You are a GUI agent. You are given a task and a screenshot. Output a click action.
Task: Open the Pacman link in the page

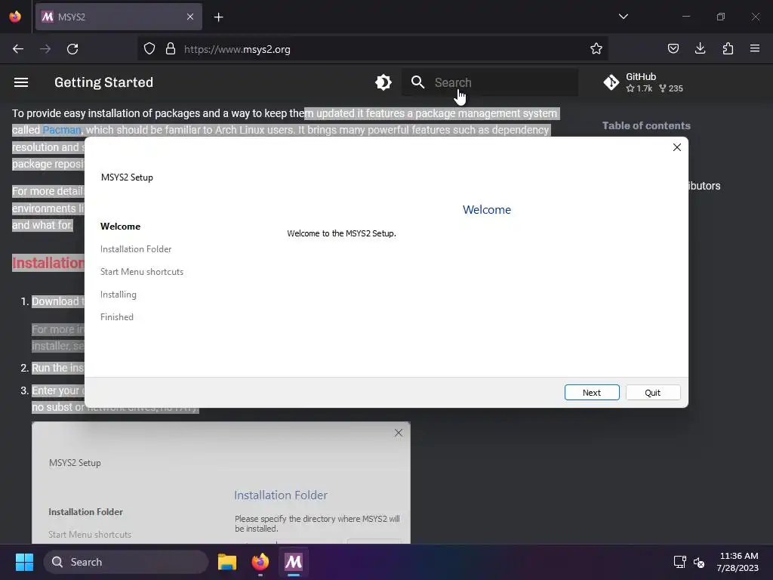[x=62, y=130]
